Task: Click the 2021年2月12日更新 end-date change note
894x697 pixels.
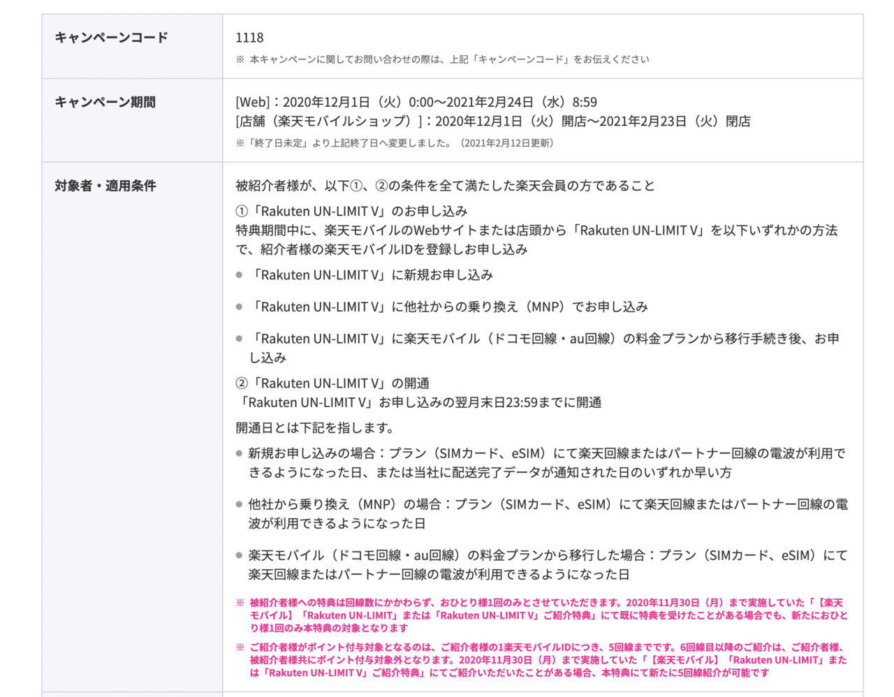Action: click(396, 143)
